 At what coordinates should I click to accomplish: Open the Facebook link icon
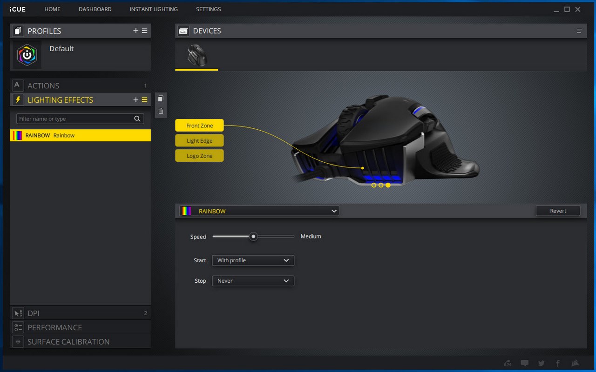tap(558, 363)
